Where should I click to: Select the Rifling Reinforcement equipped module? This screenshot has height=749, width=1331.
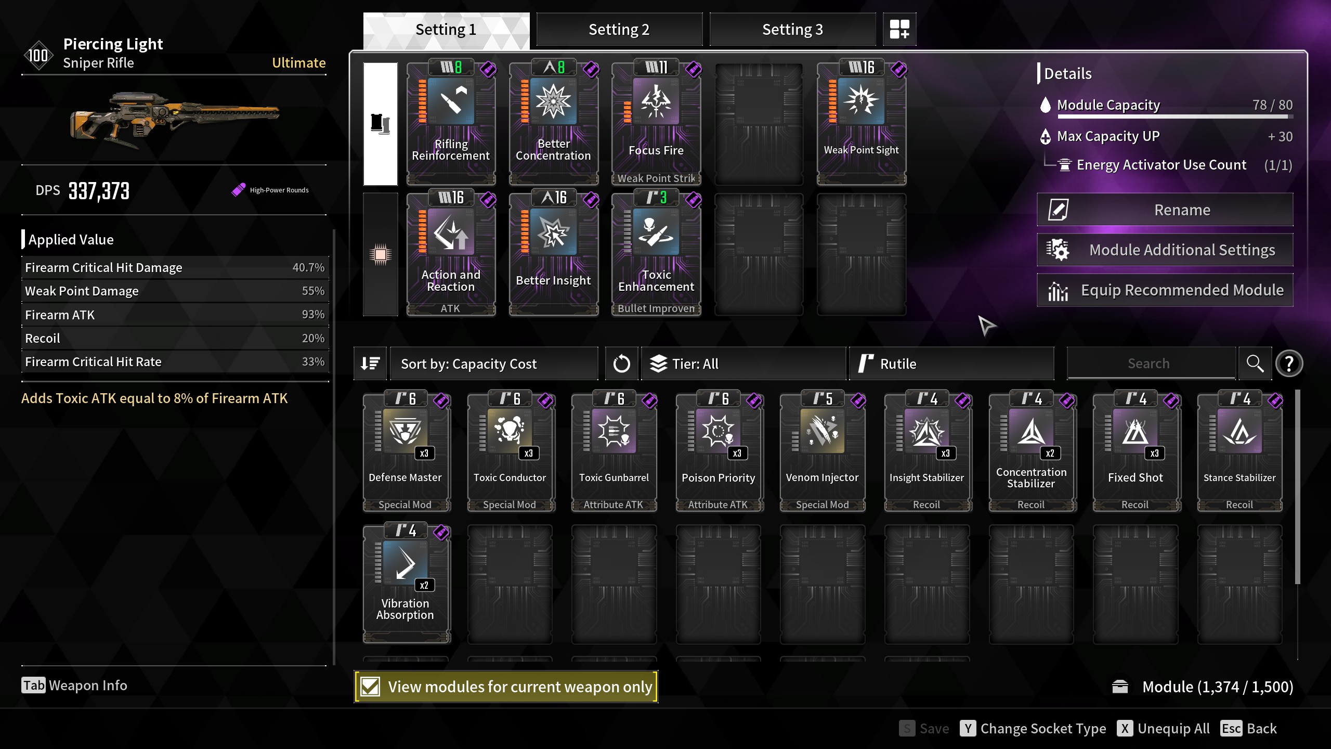tap(451, 123)
